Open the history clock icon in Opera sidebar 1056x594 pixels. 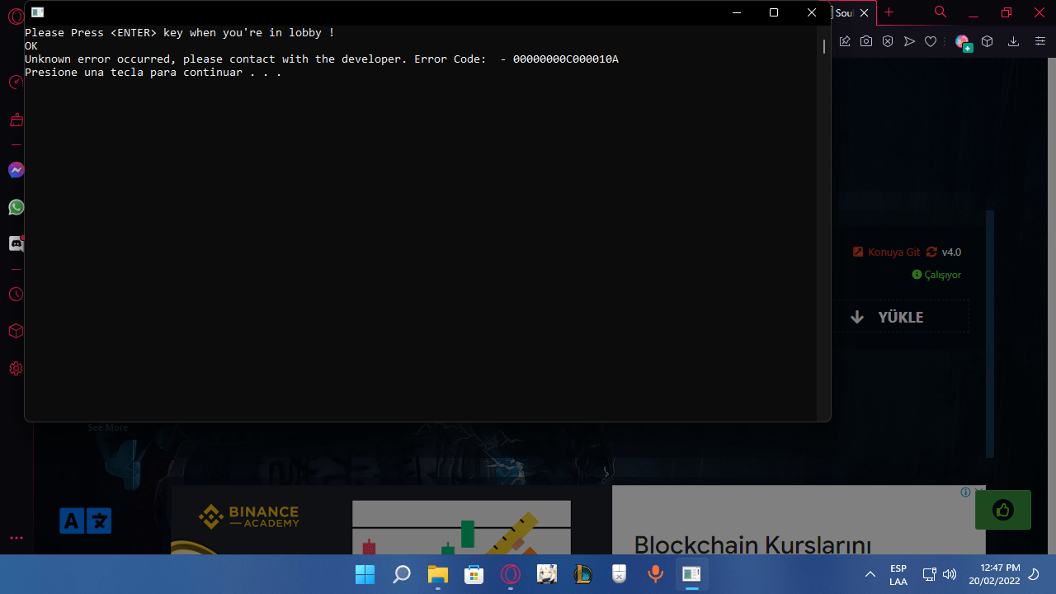point(16,295)
